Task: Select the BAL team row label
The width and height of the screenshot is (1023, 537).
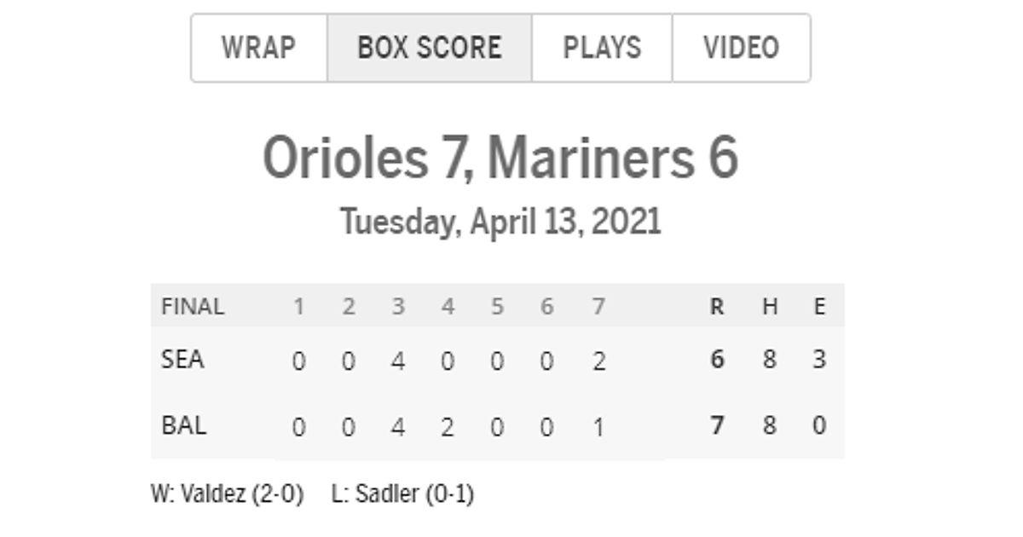Action: pyautogui.click(x=183, y=424)
